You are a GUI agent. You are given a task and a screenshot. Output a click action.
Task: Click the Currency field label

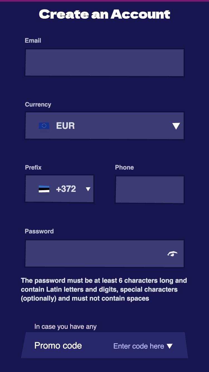point(38,105)
